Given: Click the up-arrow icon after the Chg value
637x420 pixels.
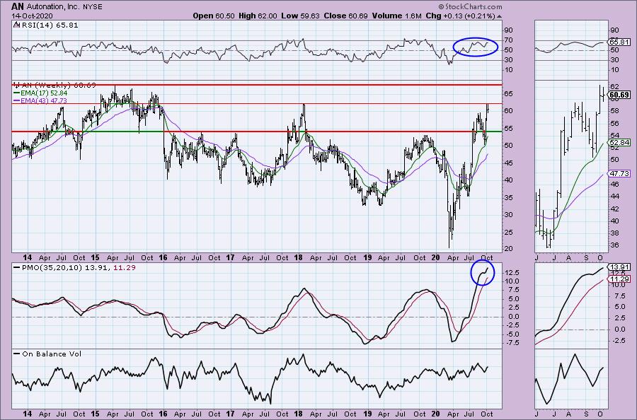Looking at the screenshot, I should coord(499,16).
